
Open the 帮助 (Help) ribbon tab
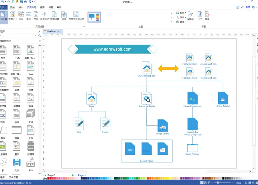(x=59, y=7)
